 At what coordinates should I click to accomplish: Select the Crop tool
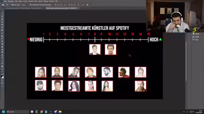pyautogui.click(x=2, y=22)
